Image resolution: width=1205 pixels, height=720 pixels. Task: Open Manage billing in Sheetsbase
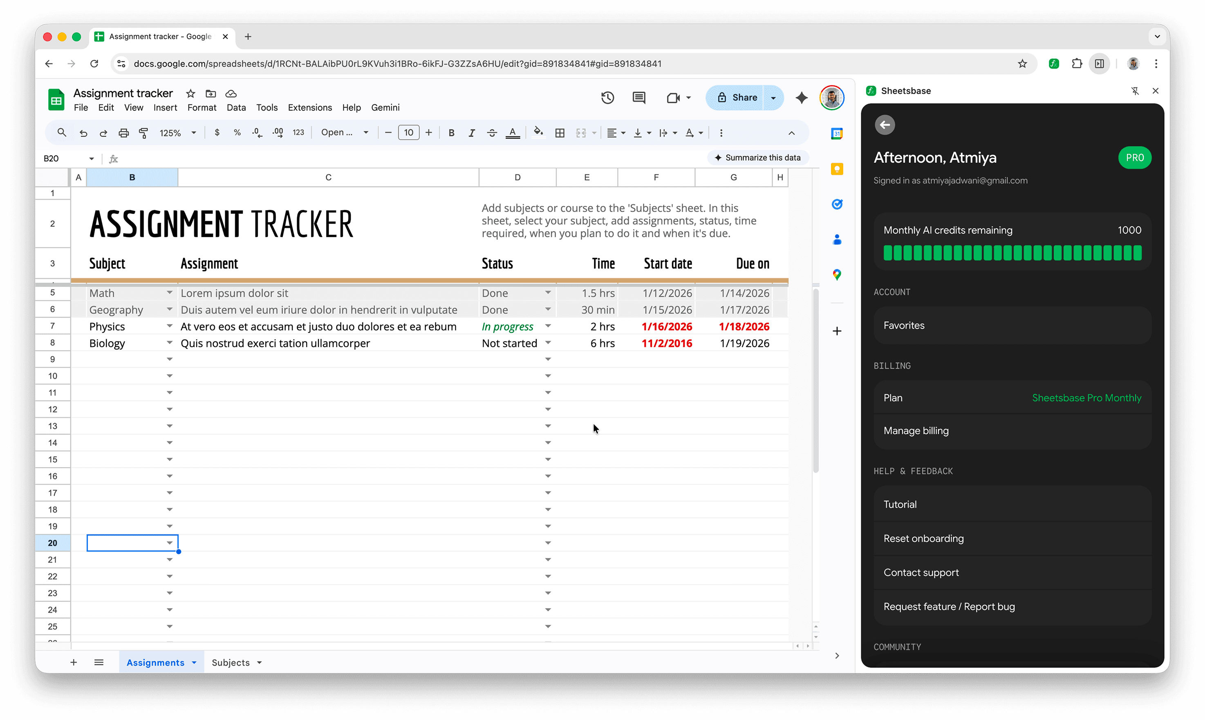[x=916, y=430]
